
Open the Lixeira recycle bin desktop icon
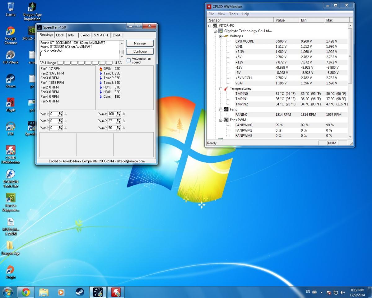[11, 9]
